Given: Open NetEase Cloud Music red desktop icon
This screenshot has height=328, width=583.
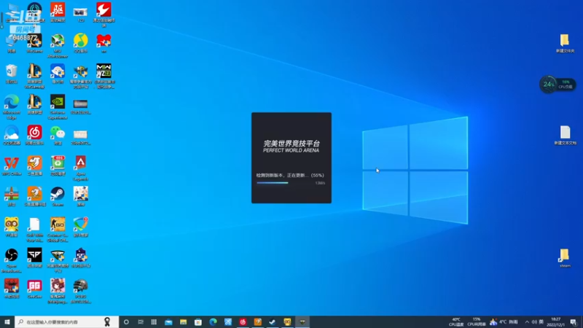Looking at the screenshot, I should tap(34, 135).
